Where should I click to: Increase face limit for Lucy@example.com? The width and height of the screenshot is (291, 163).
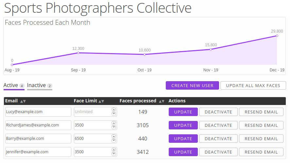[114, 110]
